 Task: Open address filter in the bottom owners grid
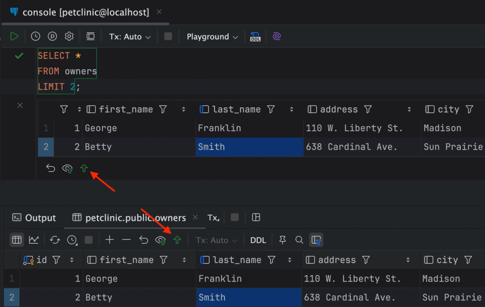click(366, 260)
